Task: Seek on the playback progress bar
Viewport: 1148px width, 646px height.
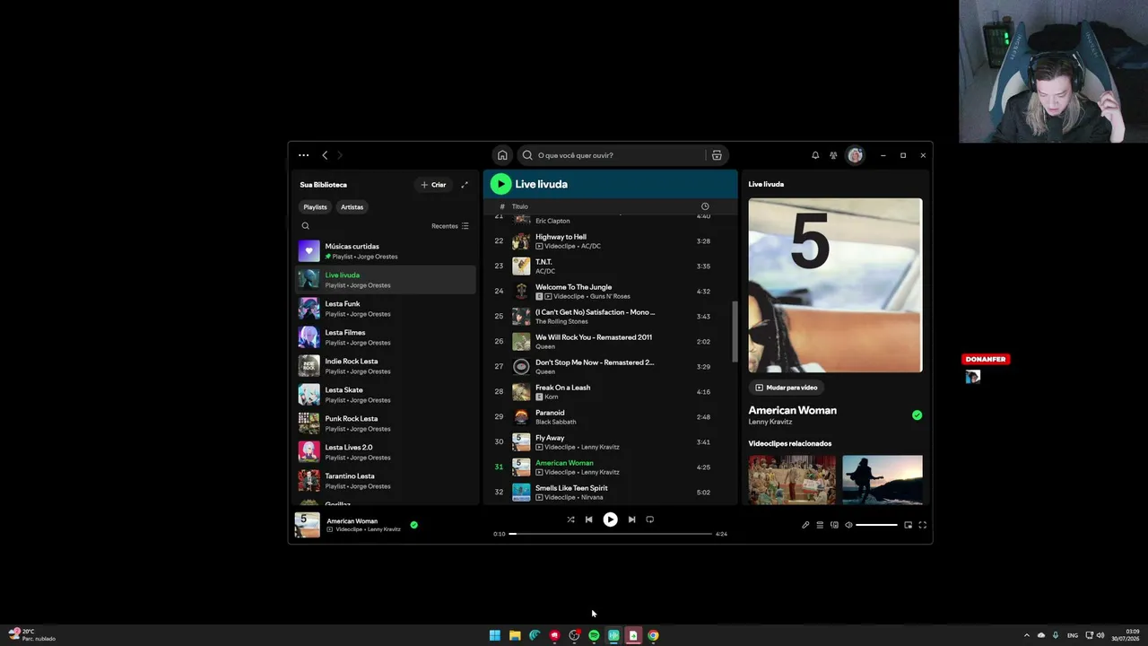Action: click(x=612, y=534)
